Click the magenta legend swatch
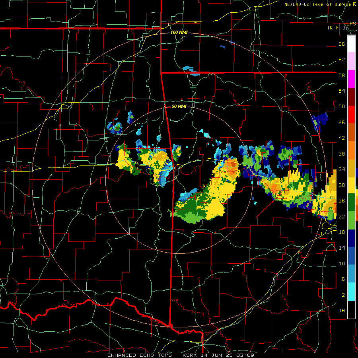 tap(351, 79)
